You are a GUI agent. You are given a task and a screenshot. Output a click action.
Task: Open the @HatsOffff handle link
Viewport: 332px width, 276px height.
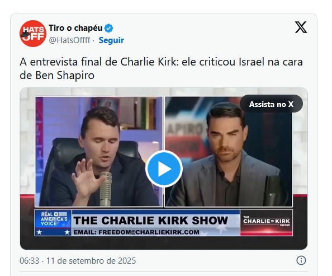(x=69, y=40)
